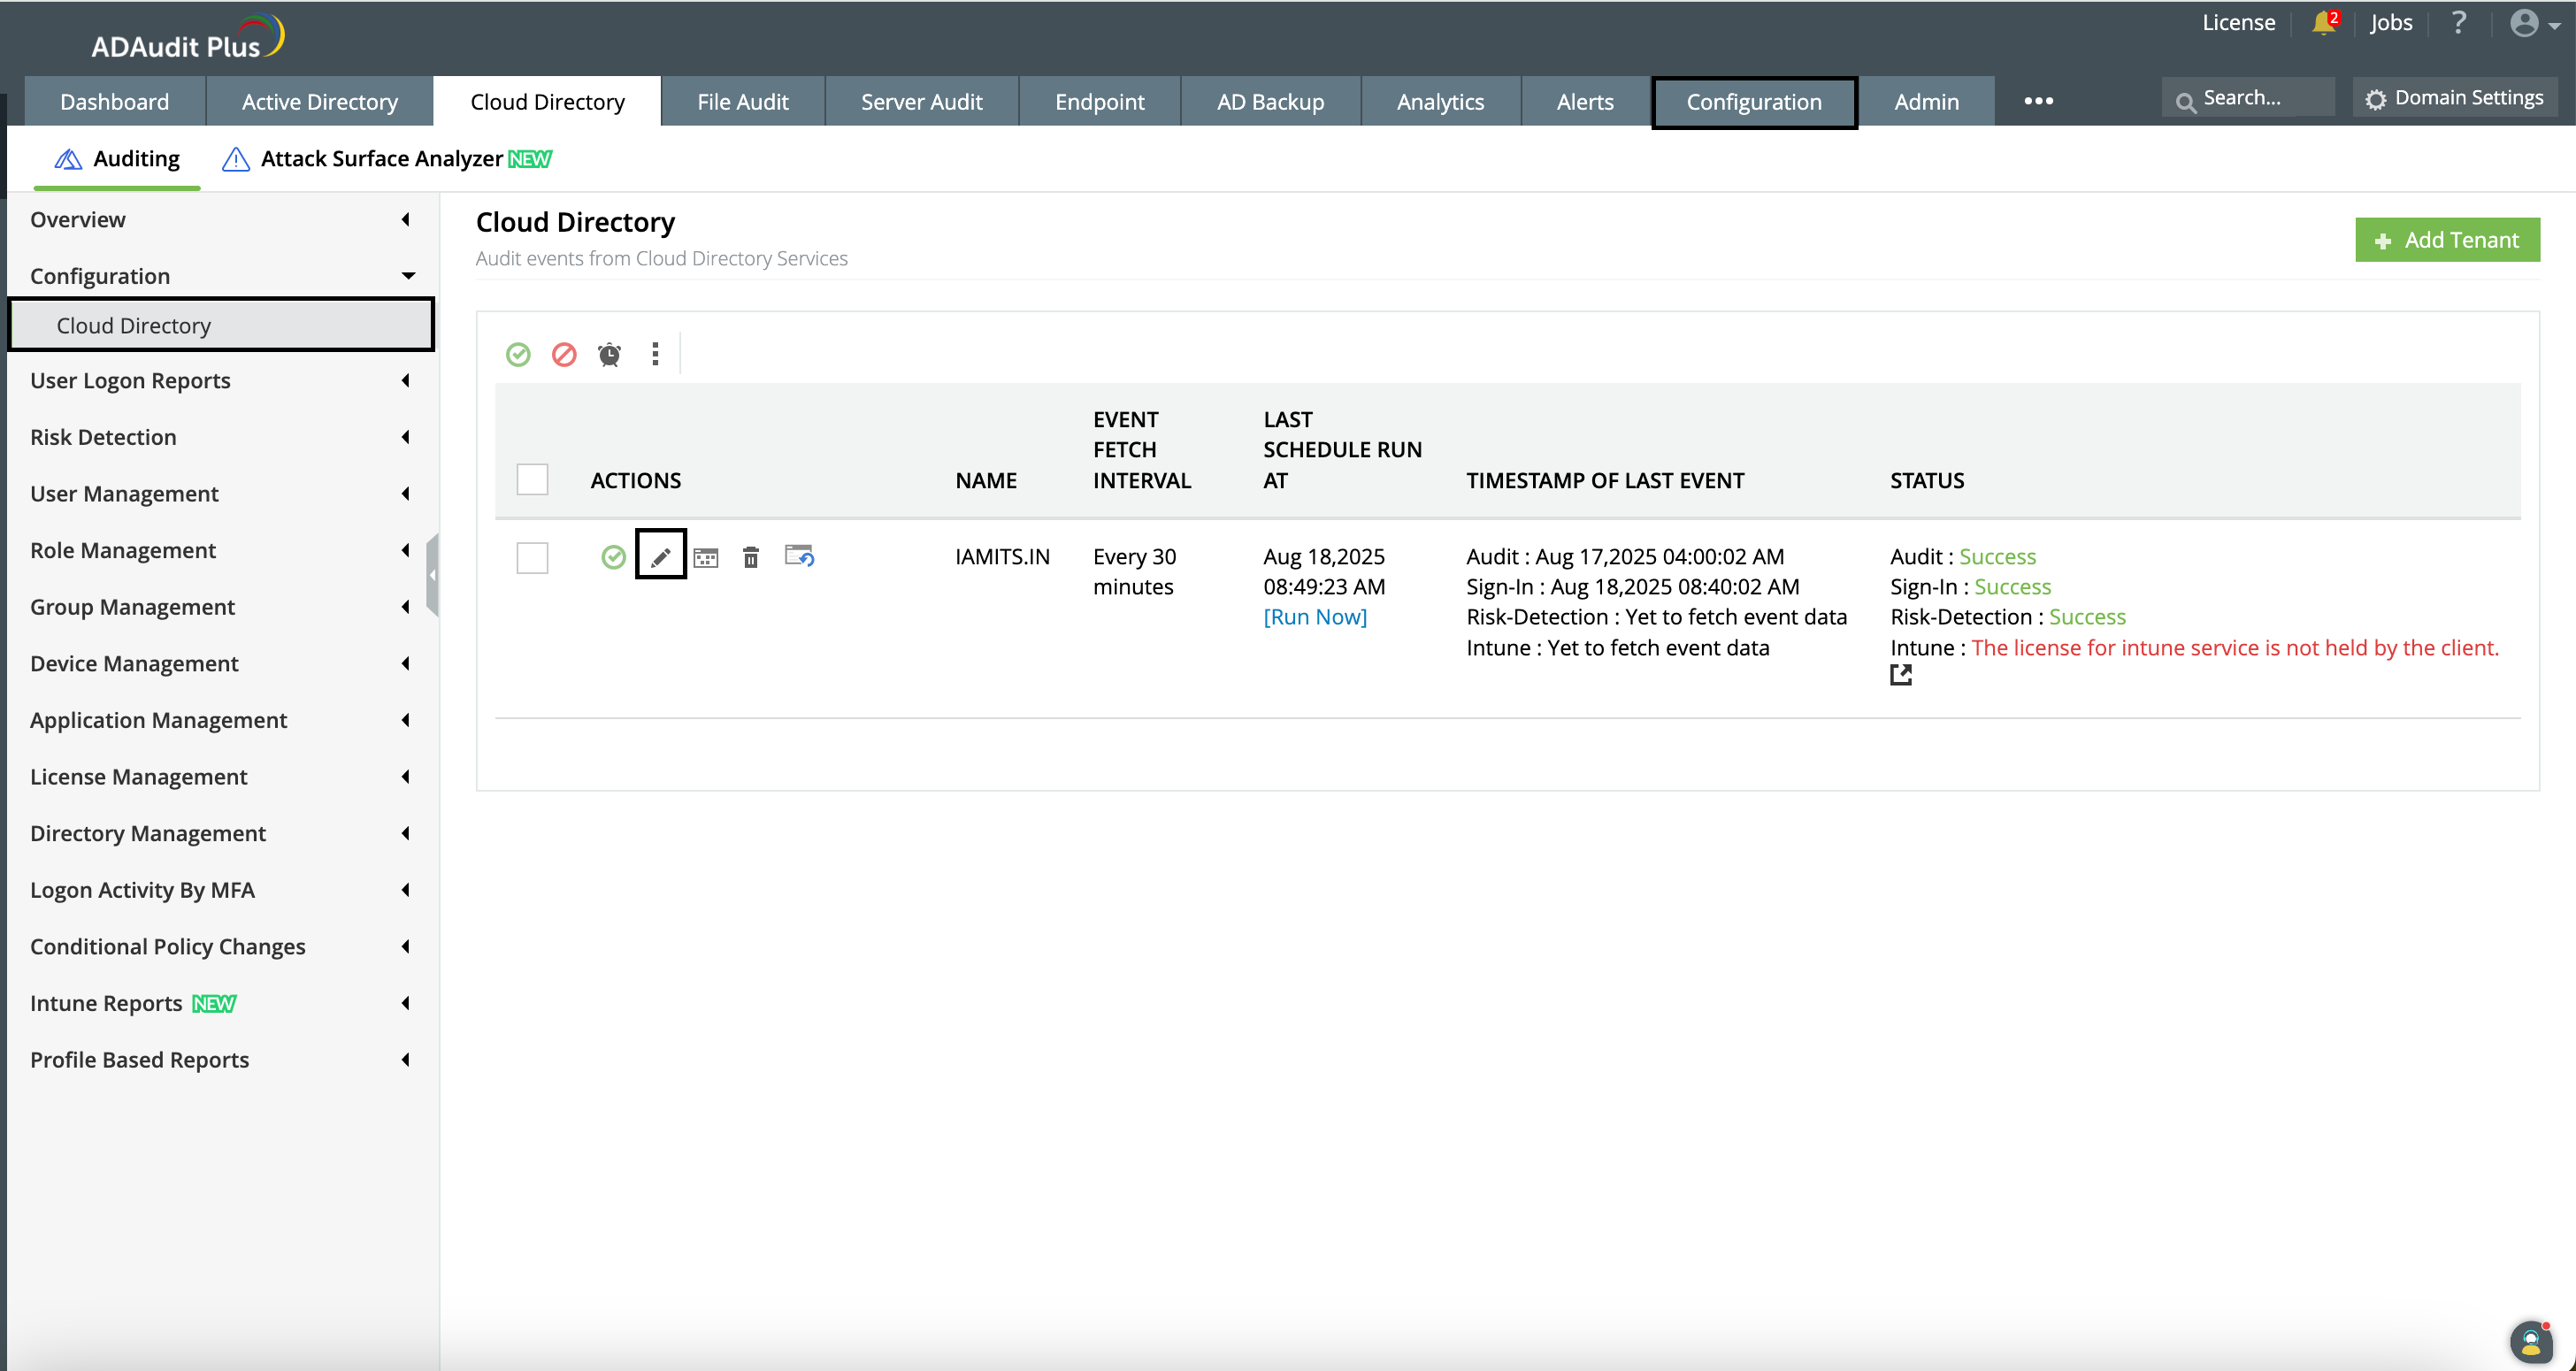Click the window refresh icon with blue arrow

(x=799, y=556)
